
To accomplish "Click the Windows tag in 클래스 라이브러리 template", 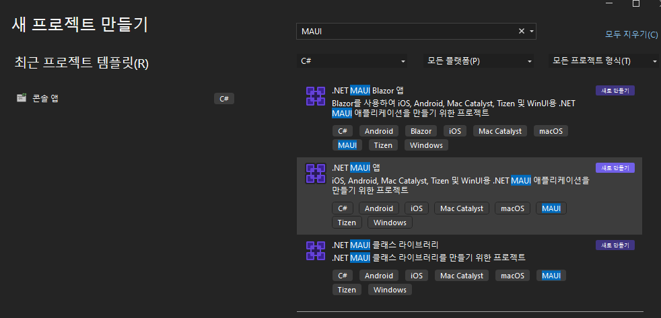I will pyautogui.click(x=390, y=290).
